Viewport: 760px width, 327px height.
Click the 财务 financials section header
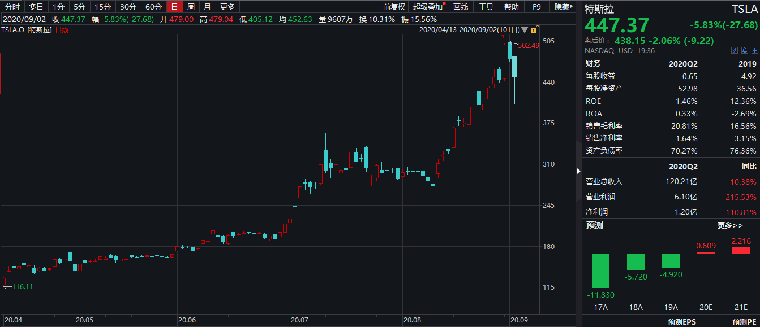[593, 64]
